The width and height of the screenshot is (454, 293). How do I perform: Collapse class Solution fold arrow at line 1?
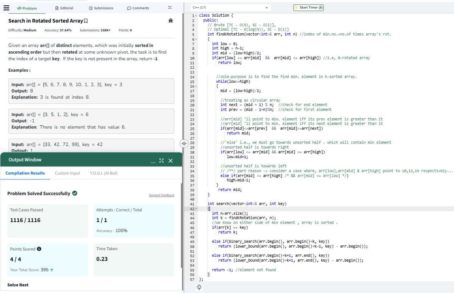(x=196, y=15)
